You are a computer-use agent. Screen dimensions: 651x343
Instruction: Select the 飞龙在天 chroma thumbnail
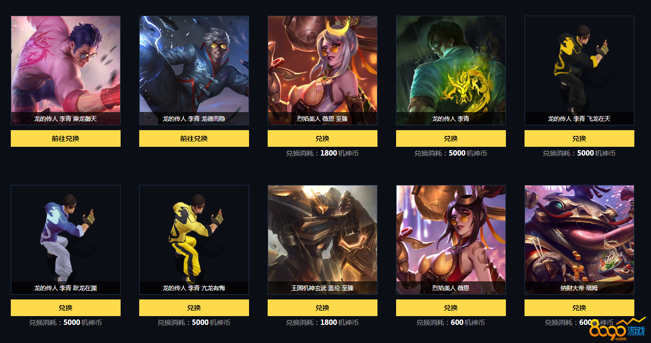point(579,70)
